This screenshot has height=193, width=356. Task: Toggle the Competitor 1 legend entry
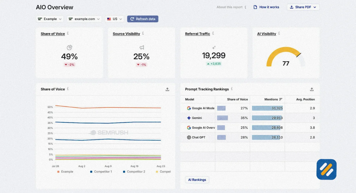(101, 172)
